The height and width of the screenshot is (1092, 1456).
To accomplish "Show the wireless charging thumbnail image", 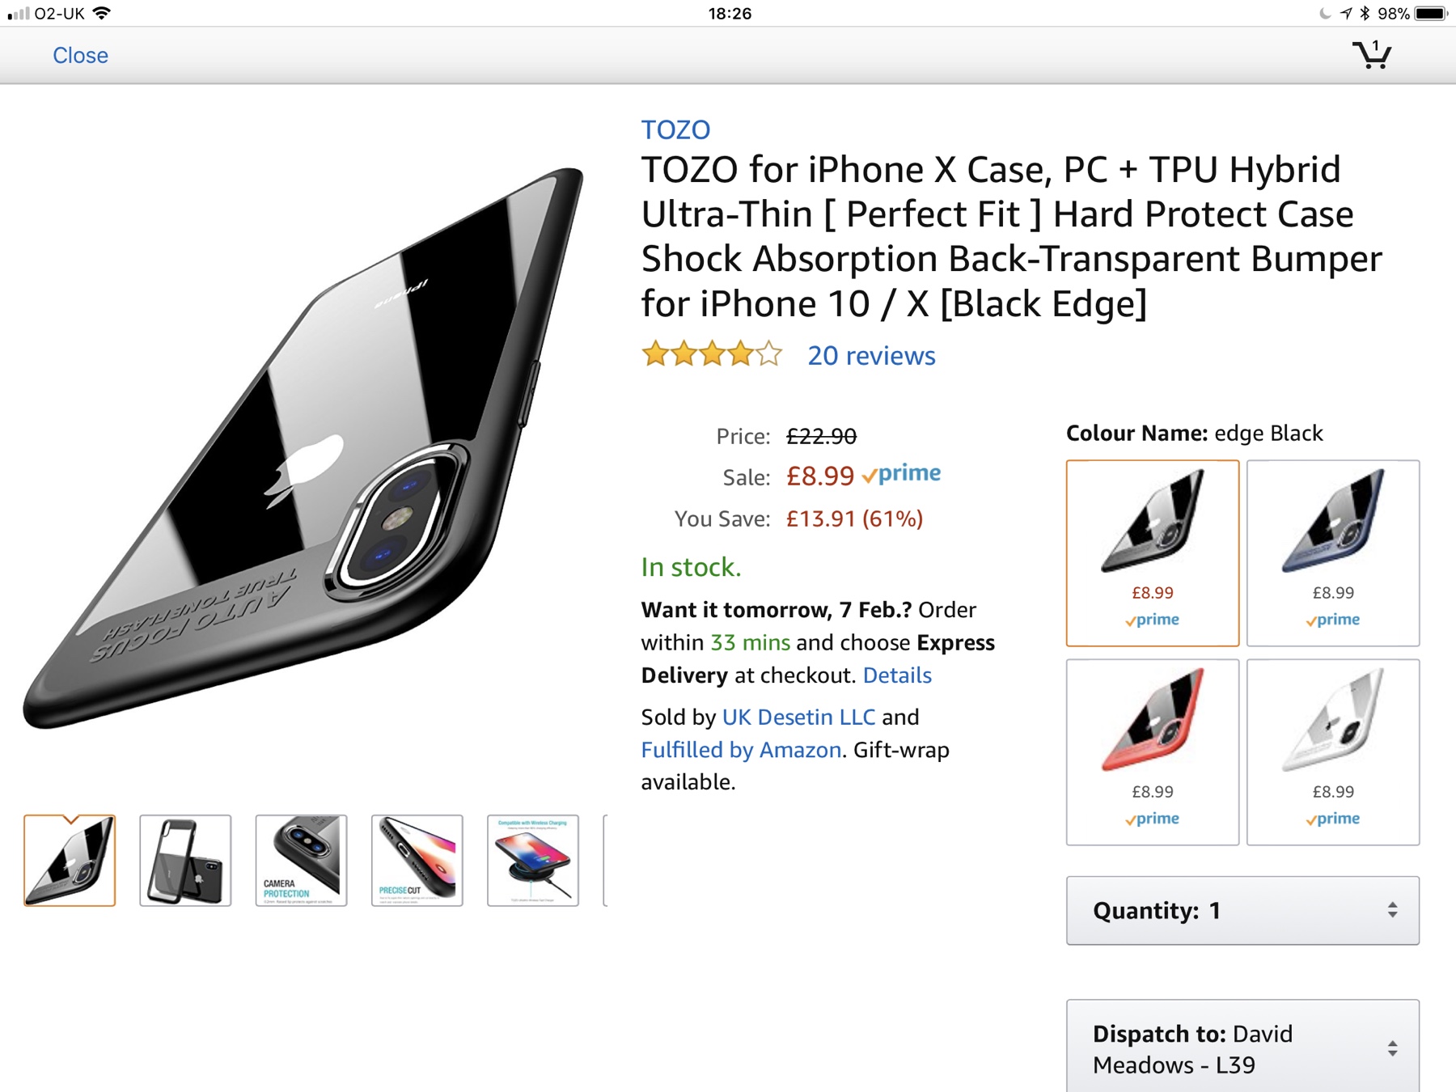I will click(x=532, y=860).
